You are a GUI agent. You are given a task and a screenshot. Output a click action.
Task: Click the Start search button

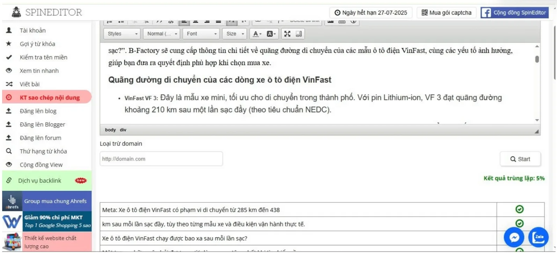coord(520,159)
